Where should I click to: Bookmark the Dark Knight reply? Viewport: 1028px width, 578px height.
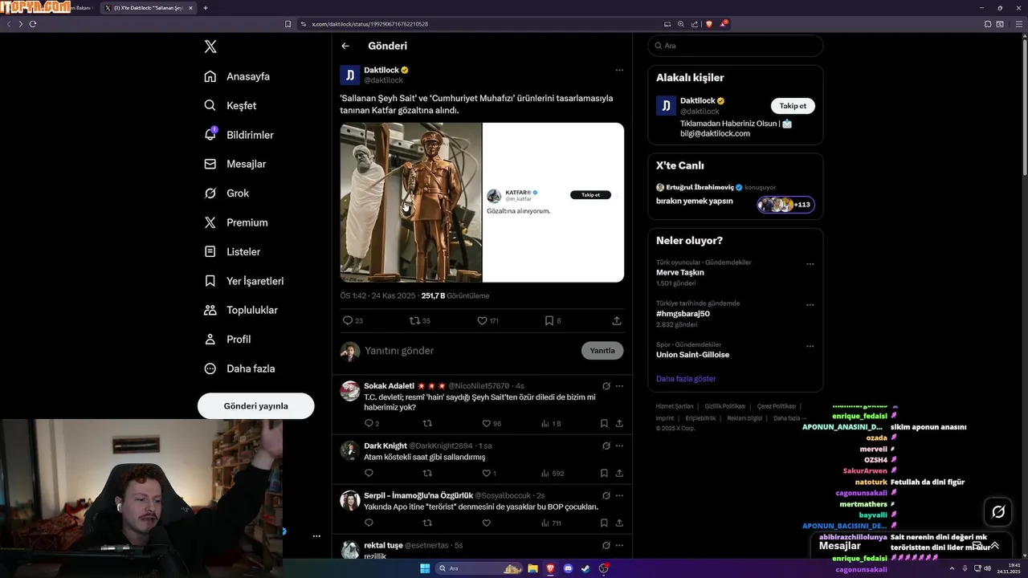(x=604, y=474)
